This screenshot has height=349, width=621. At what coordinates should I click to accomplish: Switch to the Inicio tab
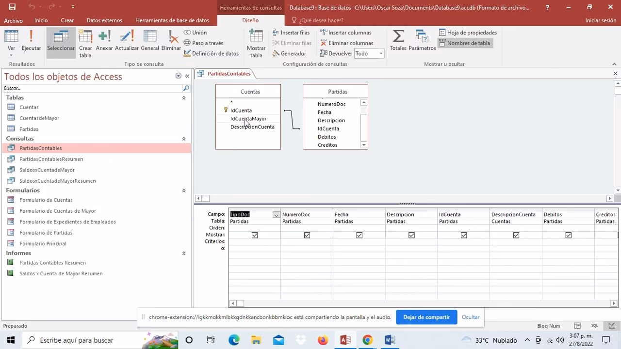(x=41, y=20)
